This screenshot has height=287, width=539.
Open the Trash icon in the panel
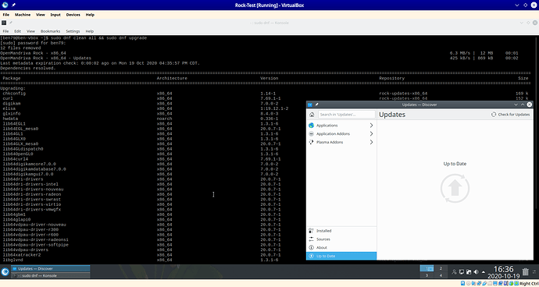click(x=525, y=272)
